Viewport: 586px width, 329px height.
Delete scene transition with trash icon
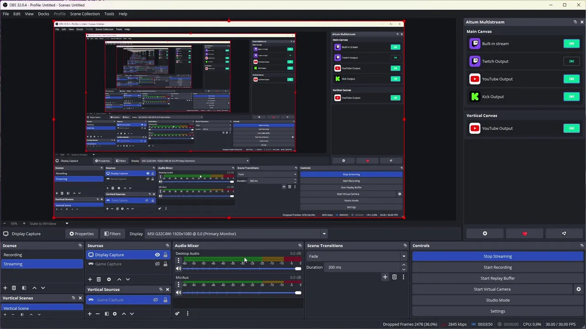click(394, 277)
